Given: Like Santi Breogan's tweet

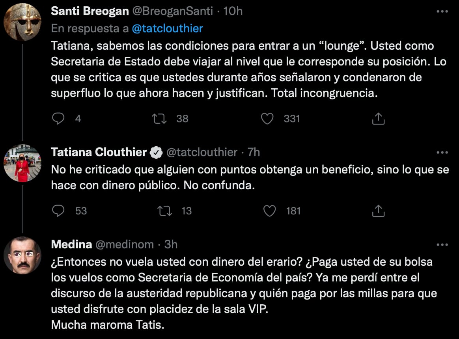Looking at the screenshot, I should 267,119.
